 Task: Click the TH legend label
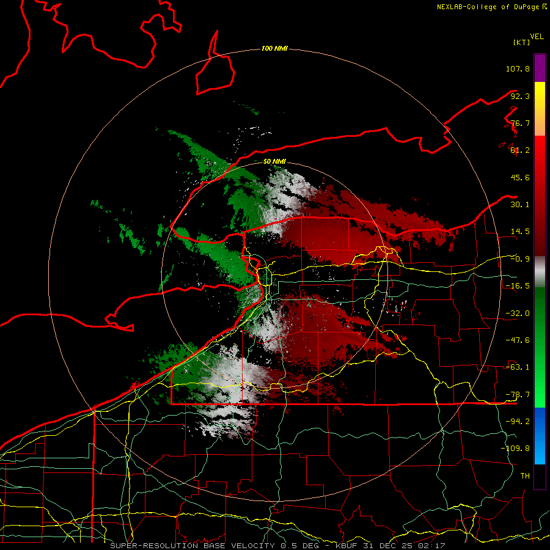(x=525, y=476)
